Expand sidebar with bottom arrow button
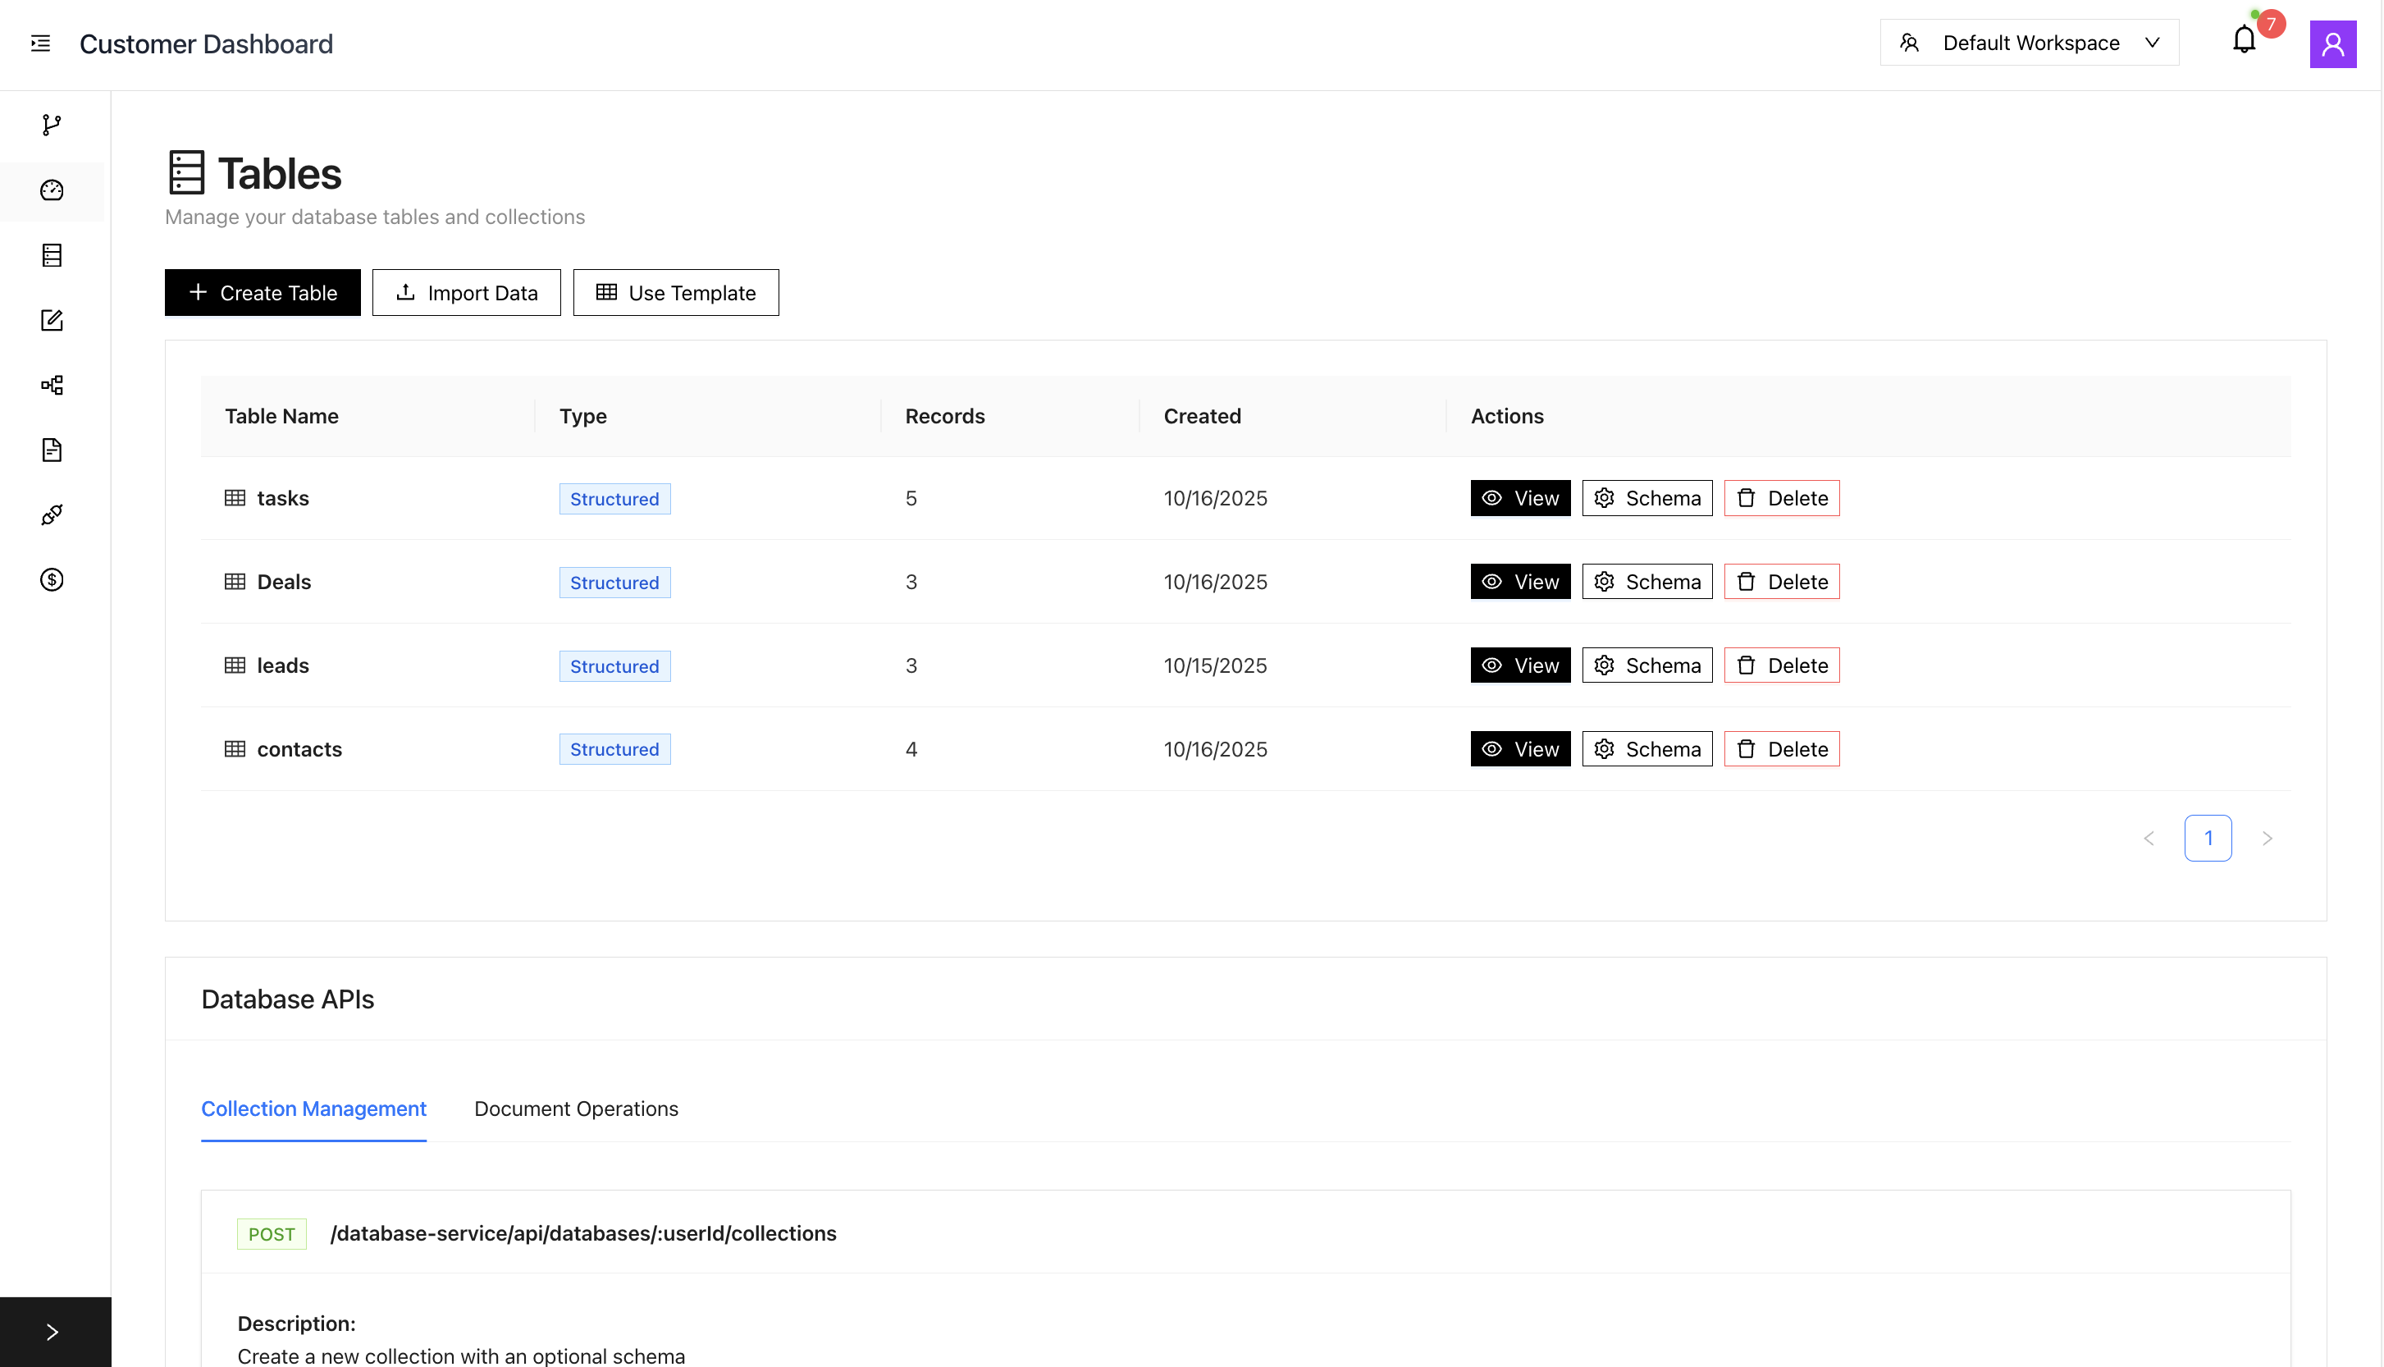The height and width of the screenshot is (1367, 2384). click(x=53, y=1332)
